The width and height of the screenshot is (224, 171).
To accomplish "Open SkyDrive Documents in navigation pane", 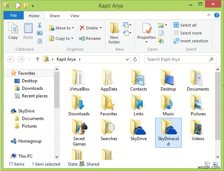I will click(x=29, y=119).
